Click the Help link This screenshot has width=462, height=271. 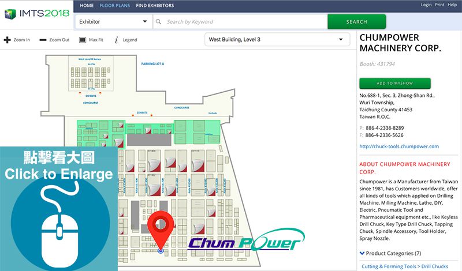[452, 5]
